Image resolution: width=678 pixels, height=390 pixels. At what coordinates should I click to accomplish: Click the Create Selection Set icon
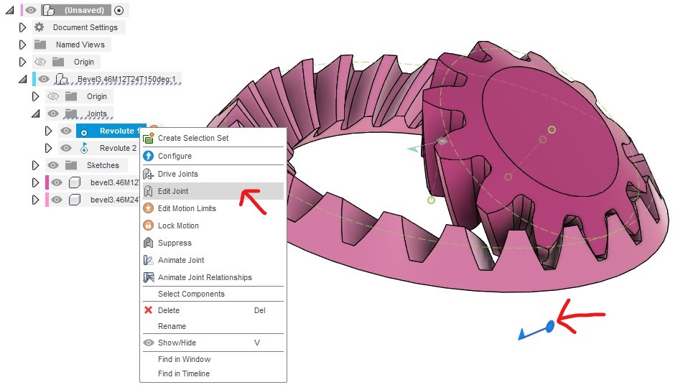[x=149, y=138]
